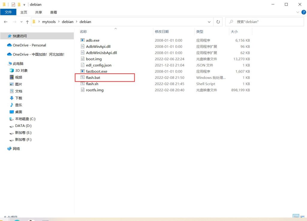Open 新加卷 (F:) drive
Viewport: 307px width, 221px height.
21,140
